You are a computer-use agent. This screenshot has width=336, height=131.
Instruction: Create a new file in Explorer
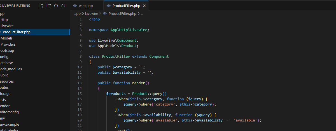[41, 6]
